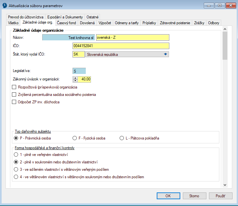Image resolution: width=238 pixels, height=206 pixels.
Task: Open the Zrážky tab
Action: pyautogui.click(x=199, y=23)
